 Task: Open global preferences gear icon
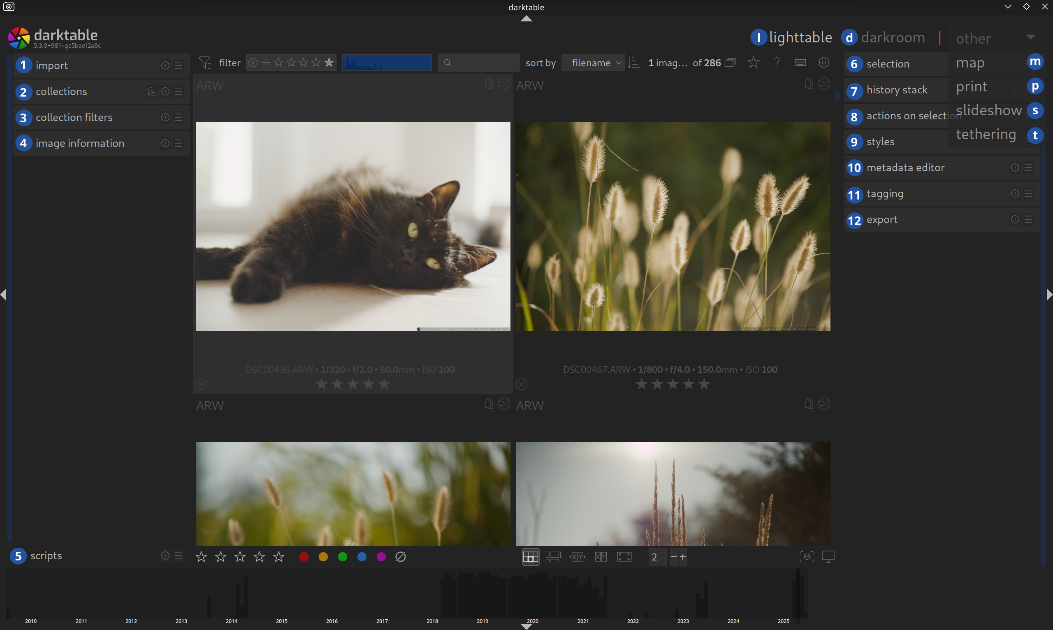point(823,63)
